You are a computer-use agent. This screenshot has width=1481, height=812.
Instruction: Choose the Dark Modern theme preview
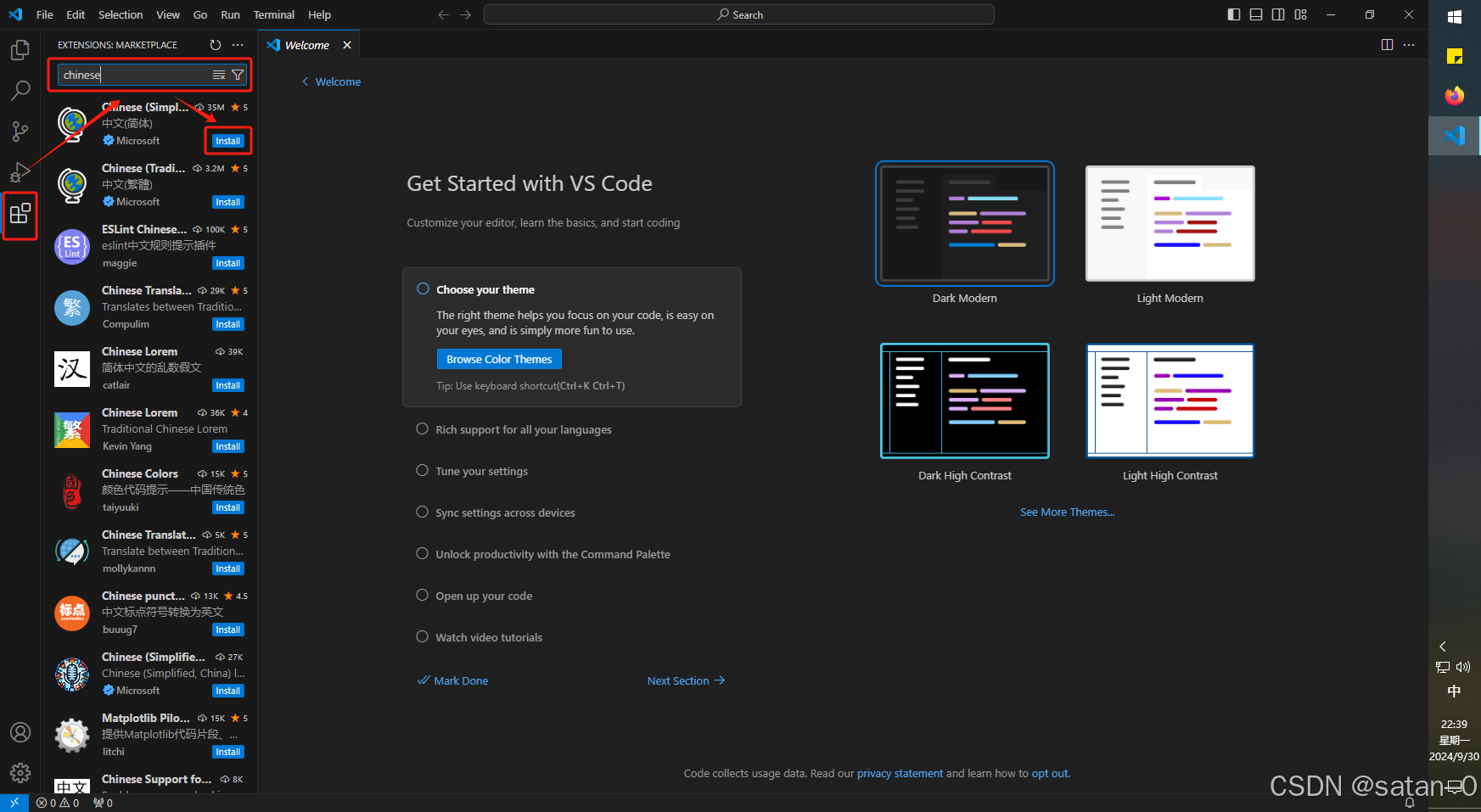point(965,224)
